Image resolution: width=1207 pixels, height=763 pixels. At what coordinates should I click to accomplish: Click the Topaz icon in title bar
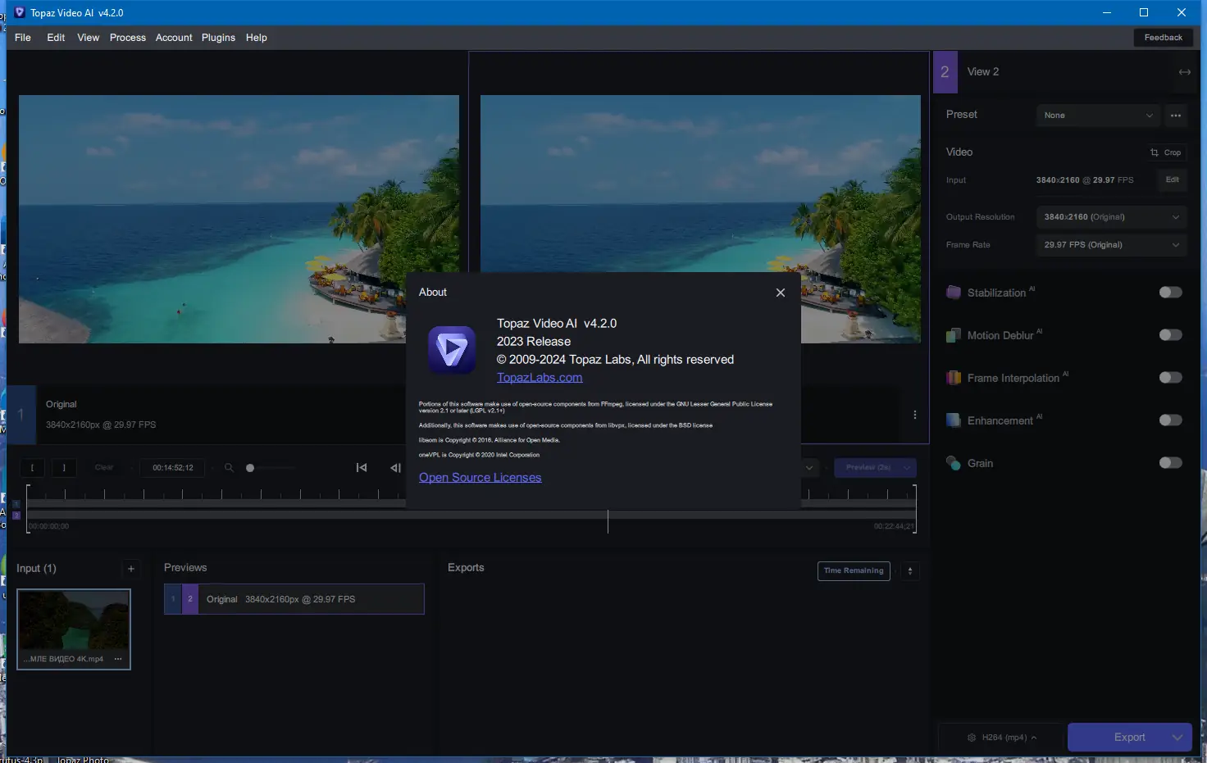click(19, 12)
